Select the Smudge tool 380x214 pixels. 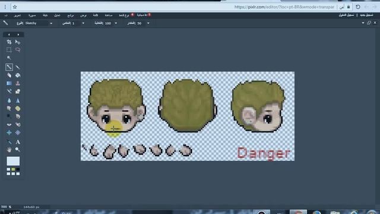pos(9,108)
